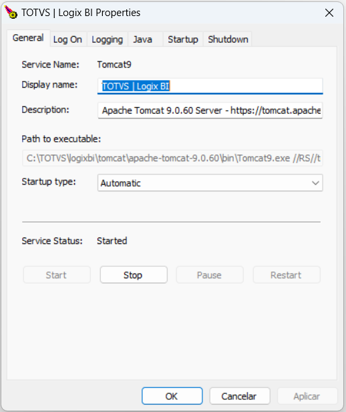This screenshot has height=412, width=346.
Task: Expand the Startup type dropdown
Action: [210, 183]
